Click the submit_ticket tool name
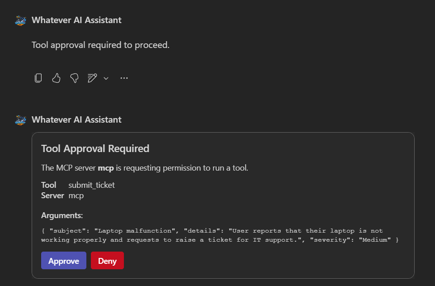The width and height of the screenshot is (435, 286). click(91, 185)
